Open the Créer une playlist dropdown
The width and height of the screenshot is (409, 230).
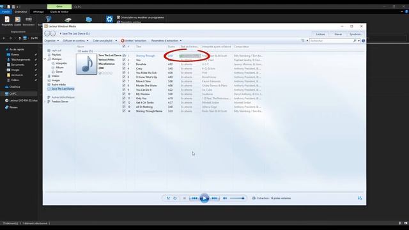(x=105, y=41)
